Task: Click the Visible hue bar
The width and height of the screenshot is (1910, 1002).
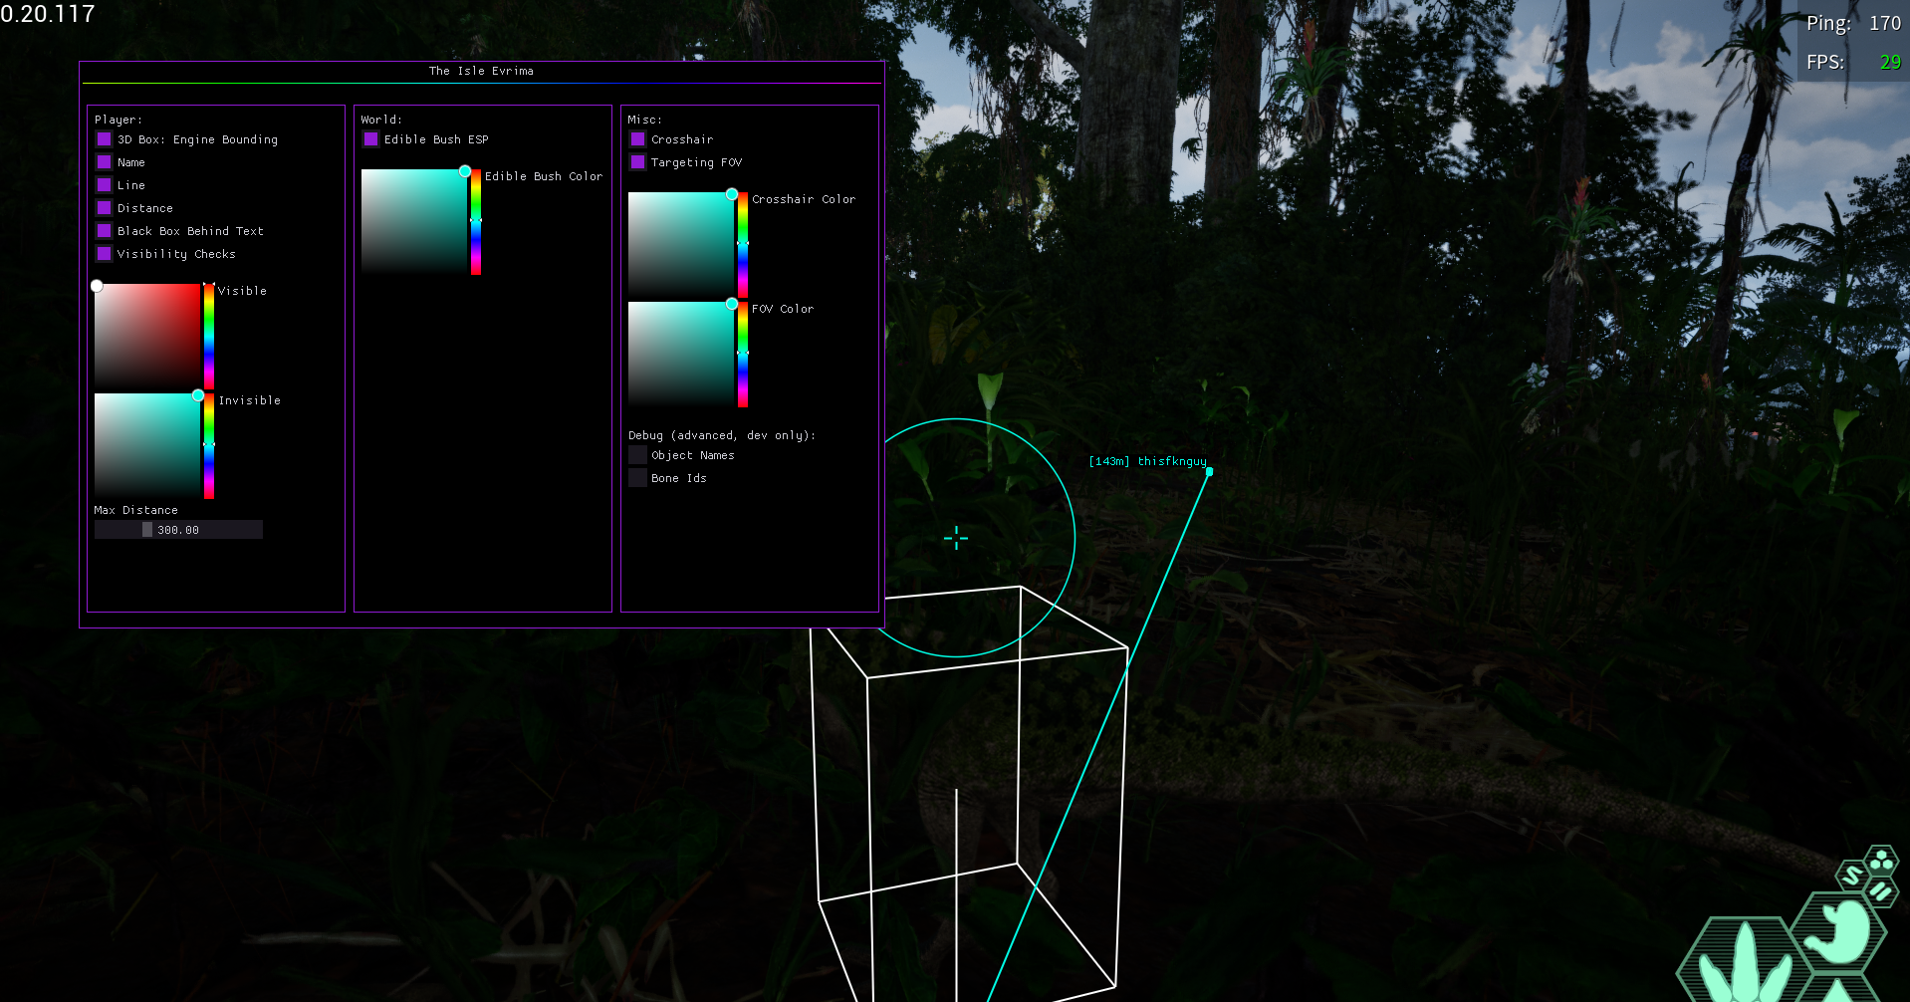Action: (209, 336)
